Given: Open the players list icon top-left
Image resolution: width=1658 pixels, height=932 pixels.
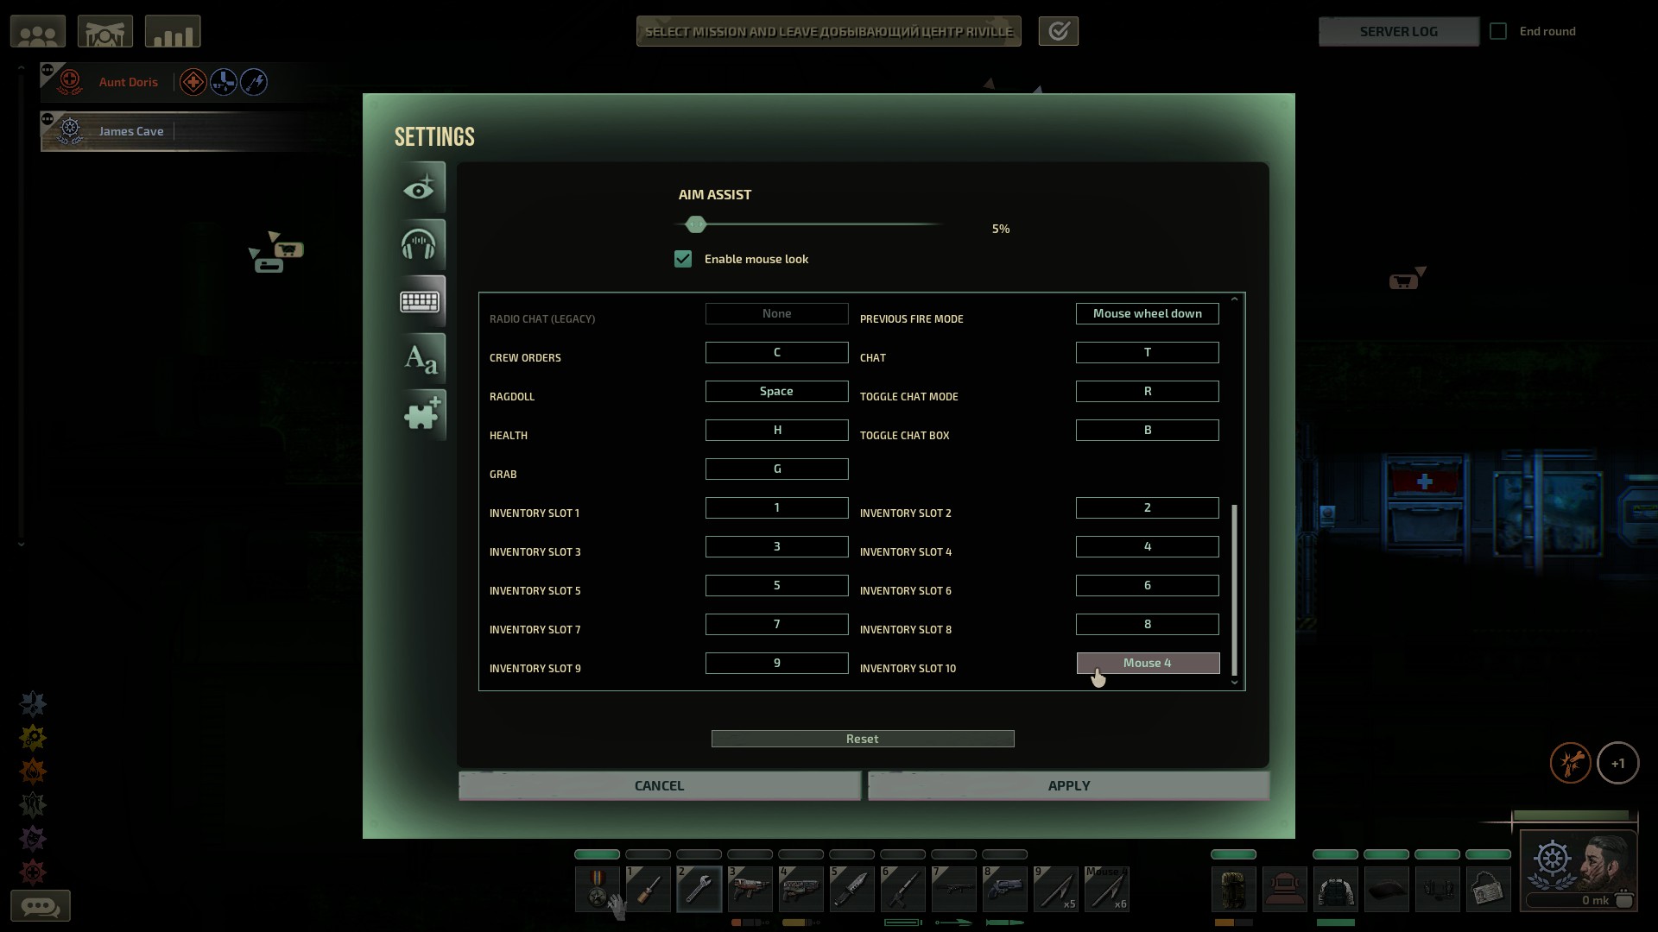Looking at the screenshot, I should coord(38,31).
